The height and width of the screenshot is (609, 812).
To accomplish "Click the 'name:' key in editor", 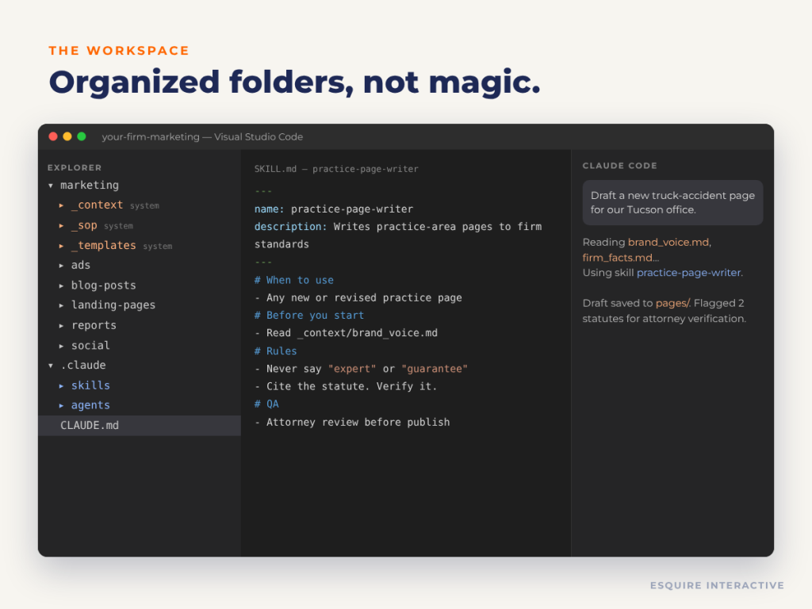I will (x=270, y=209).
